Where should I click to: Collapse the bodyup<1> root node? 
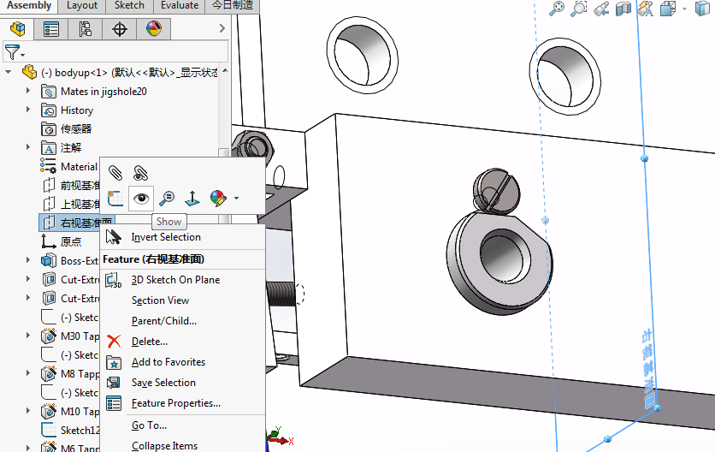tap(8, 72)
